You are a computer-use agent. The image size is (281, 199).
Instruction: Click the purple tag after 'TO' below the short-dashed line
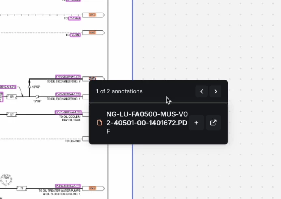click(x=75, y=35)
